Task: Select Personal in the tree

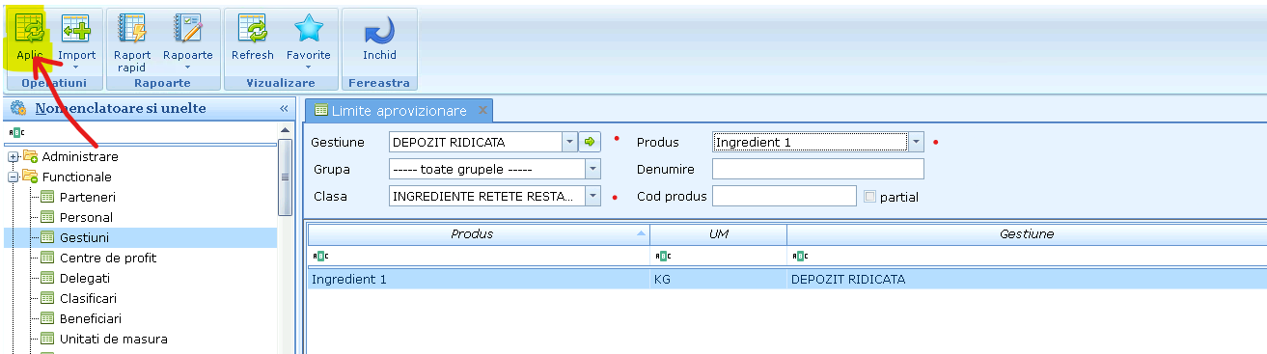Action: [x=86, y=217]
